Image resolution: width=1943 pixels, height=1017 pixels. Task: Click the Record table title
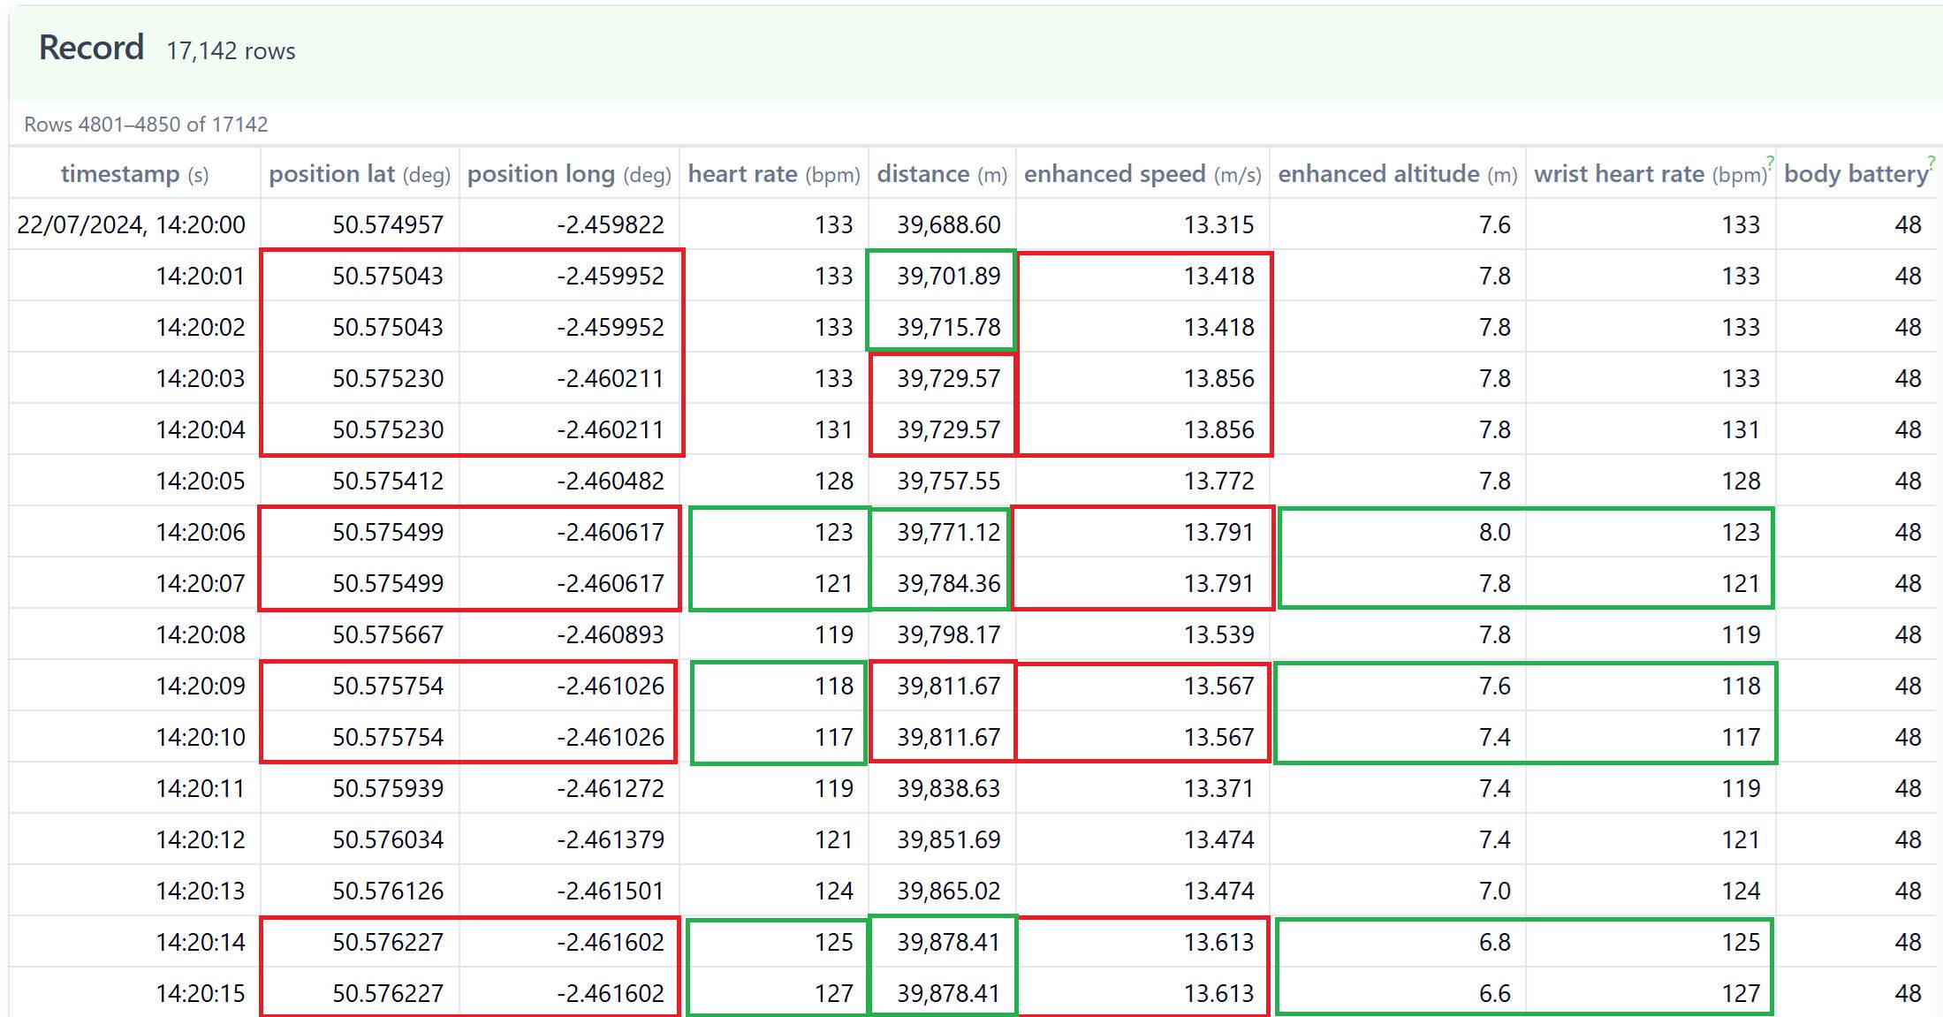91,48
